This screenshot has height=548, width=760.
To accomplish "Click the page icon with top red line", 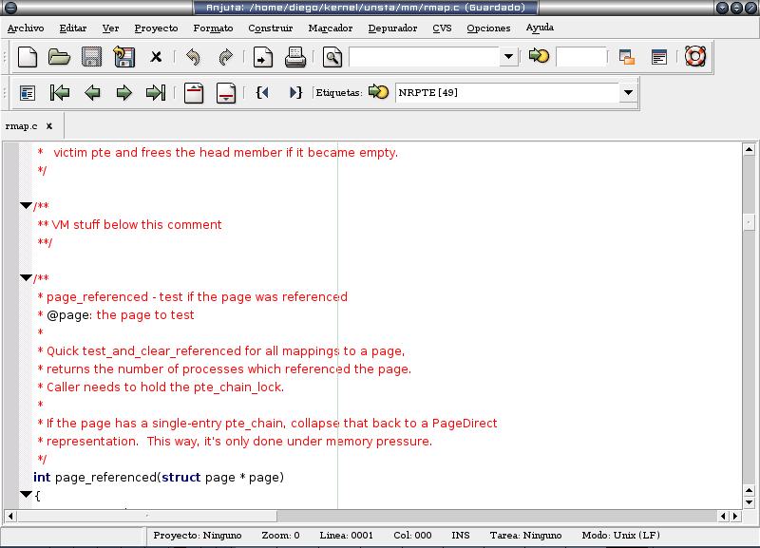I will (x=194, y=93).
